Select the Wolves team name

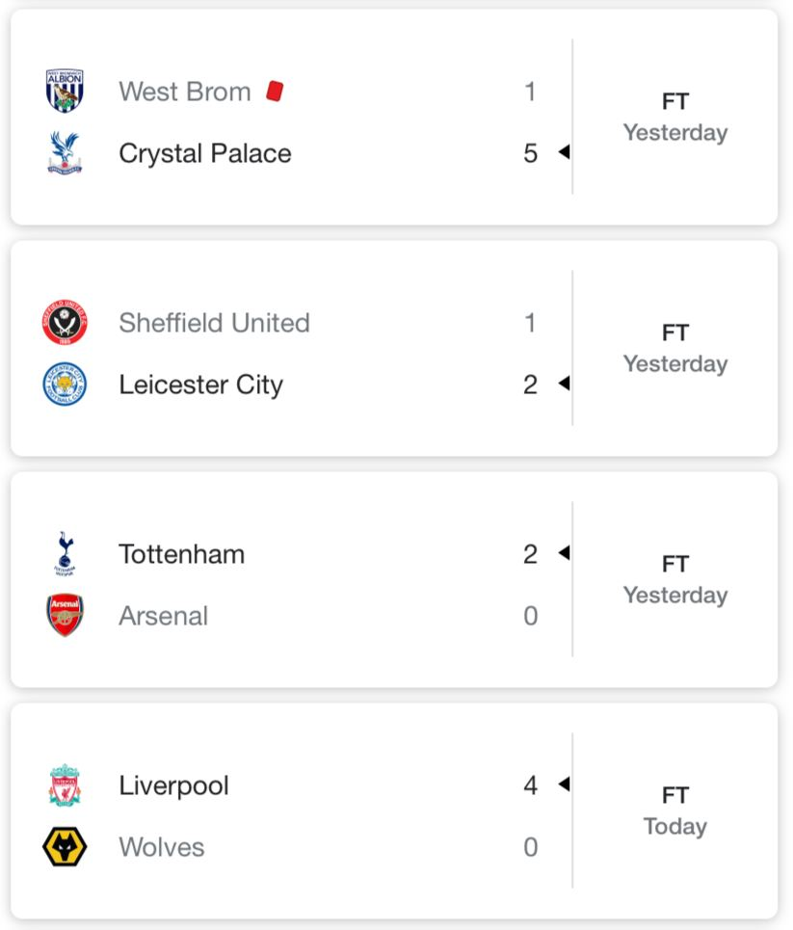click(x=161, y=847)
